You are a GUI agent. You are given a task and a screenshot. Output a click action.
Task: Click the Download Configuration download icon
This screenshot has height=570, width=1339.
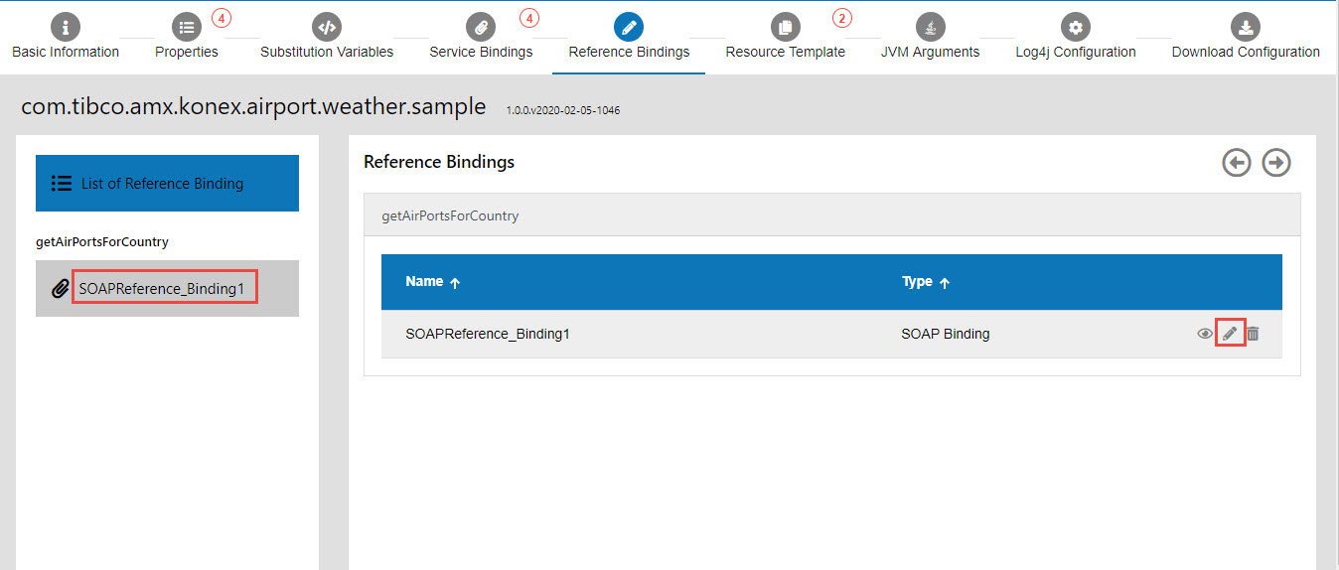(1246, 27)
